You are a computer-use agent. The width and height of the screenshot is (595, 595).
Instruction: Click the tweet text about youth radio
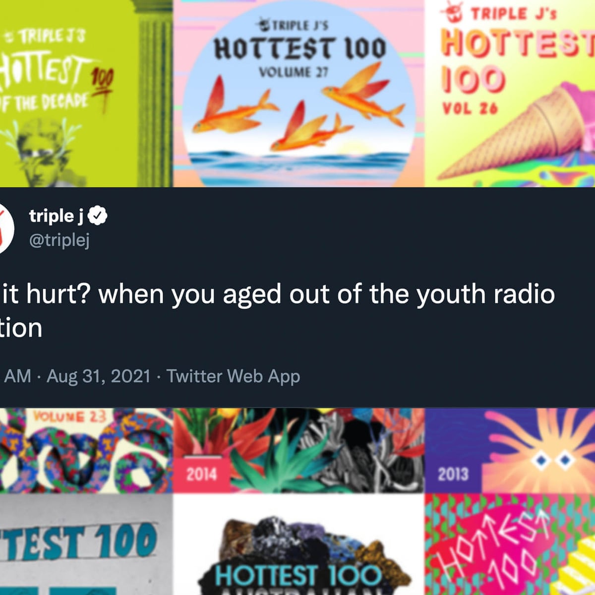[278, 311]
